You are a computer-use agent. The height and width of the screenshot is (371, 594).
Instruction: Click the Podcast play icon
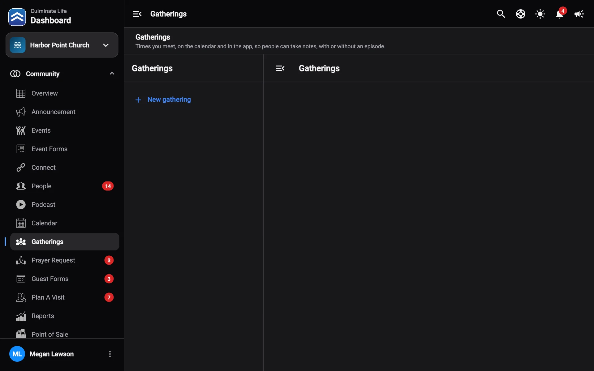coord(21,205)
